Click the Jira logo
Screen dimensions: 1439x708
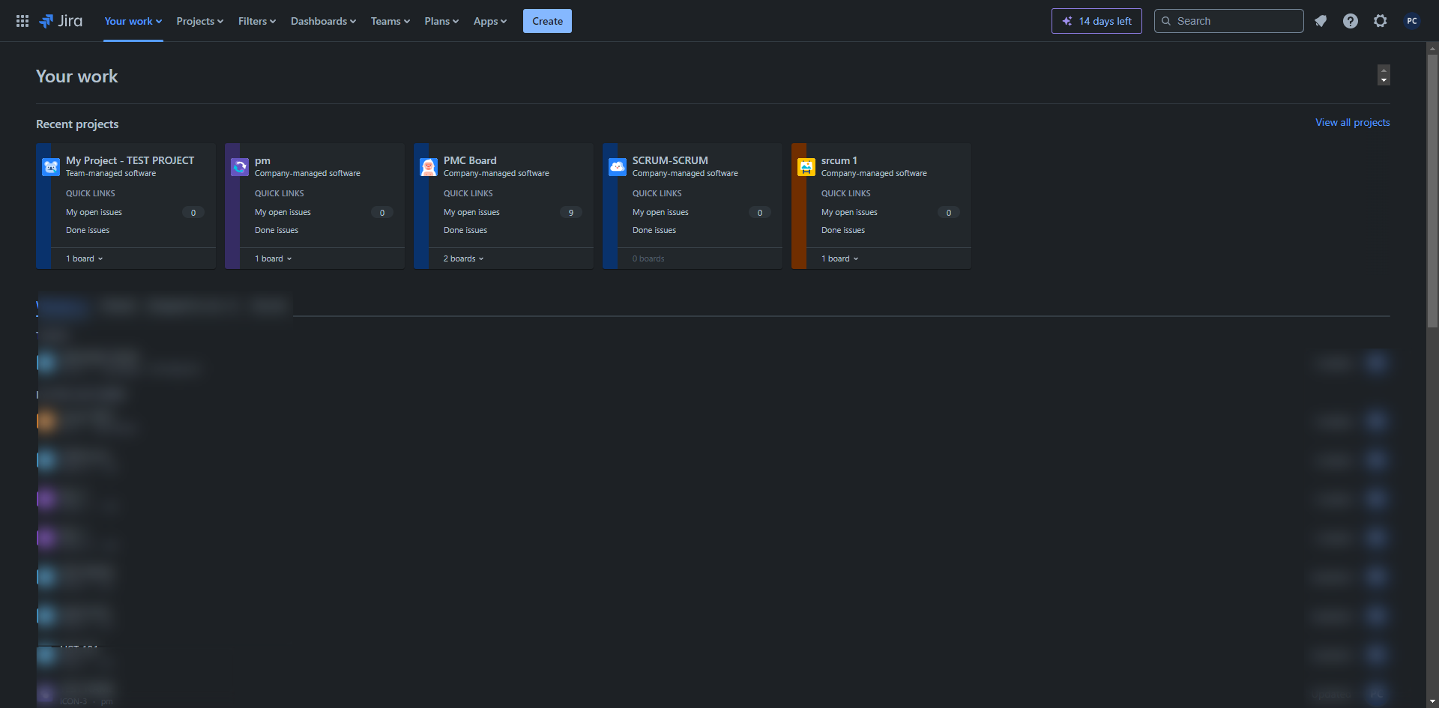[61, 21]
